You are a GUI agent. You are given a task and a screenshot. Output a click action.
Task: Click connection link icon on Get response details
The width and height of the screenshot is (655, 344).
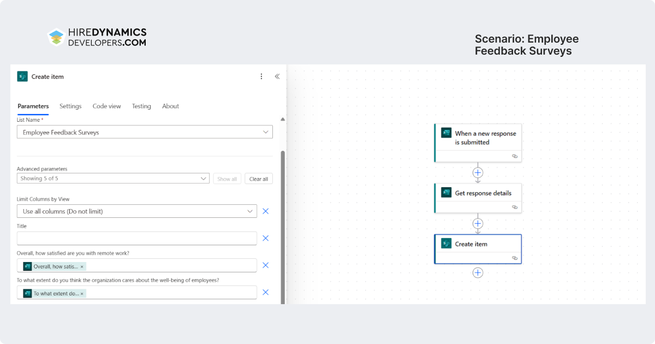[514, 207]
